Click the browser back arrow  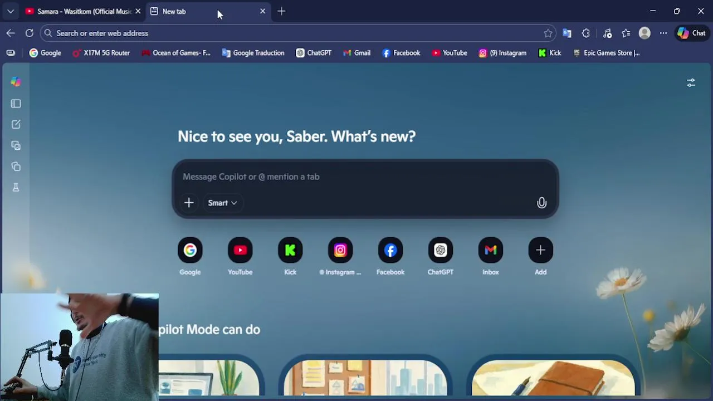(x=11, y=33)
